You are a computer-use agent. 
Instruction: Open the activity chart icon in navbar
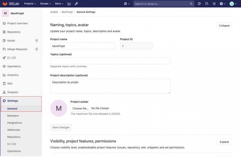(69, 4)
